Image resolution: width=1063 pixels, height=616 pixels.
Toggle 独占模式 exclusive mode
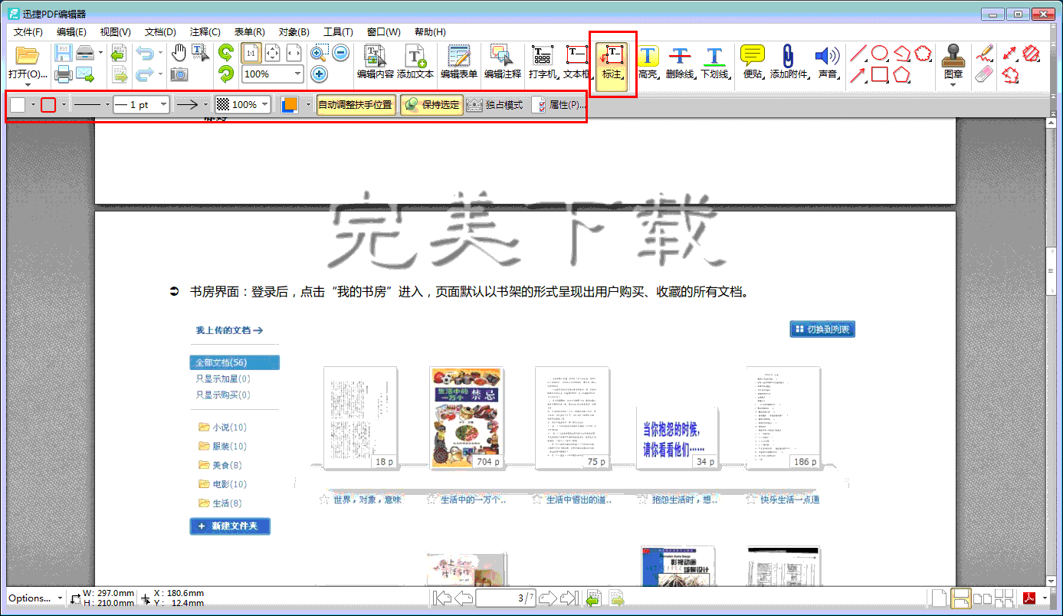pos(495,105)
